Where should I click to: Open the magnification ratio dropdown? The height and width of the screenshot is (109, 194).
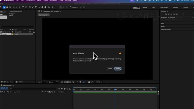41,82
